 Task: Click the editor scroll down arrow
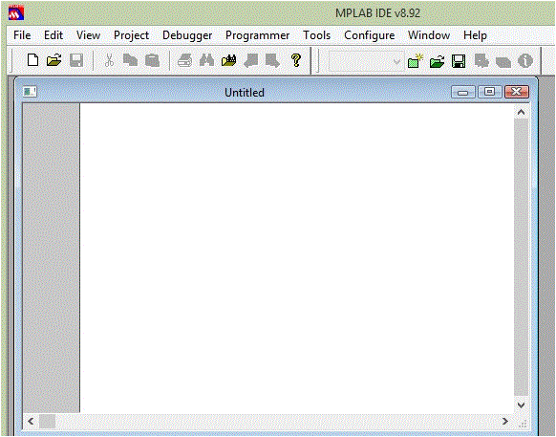pos(521,405)
